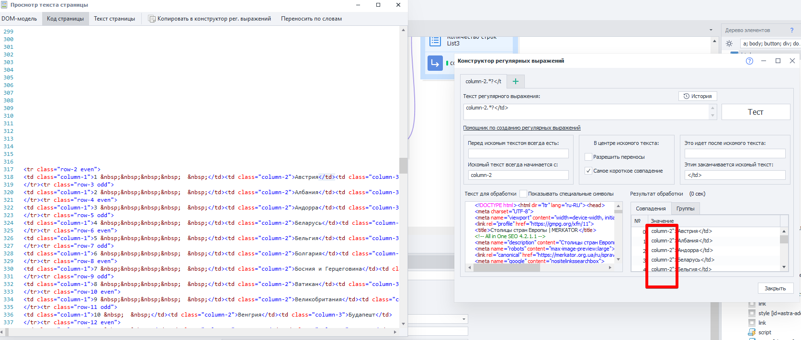Click the question mark in Дерево элементов header
Image resolution: width=801 pixels, height=340 pixels.
point(791,30)
